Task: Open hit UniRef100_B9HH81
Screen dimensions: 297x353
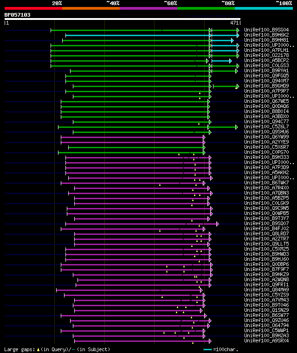Action: pos(266,40)
